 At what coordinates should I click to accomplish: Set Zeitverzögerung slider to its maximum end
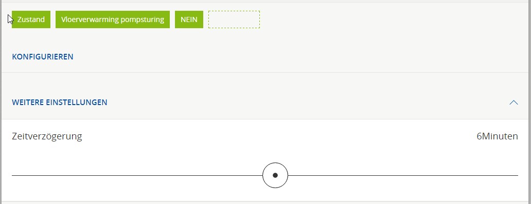click(518, 176)
